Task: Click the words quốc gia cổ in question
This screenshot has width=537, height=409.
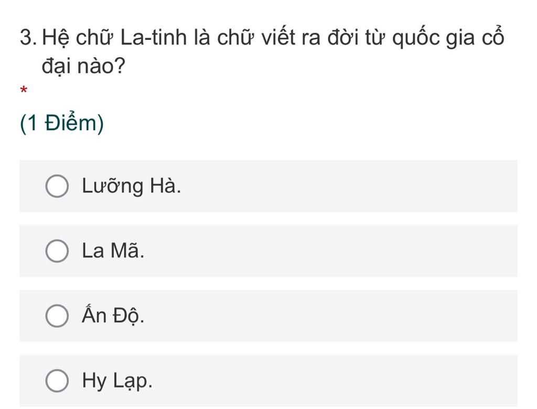Action: point(448,37)
